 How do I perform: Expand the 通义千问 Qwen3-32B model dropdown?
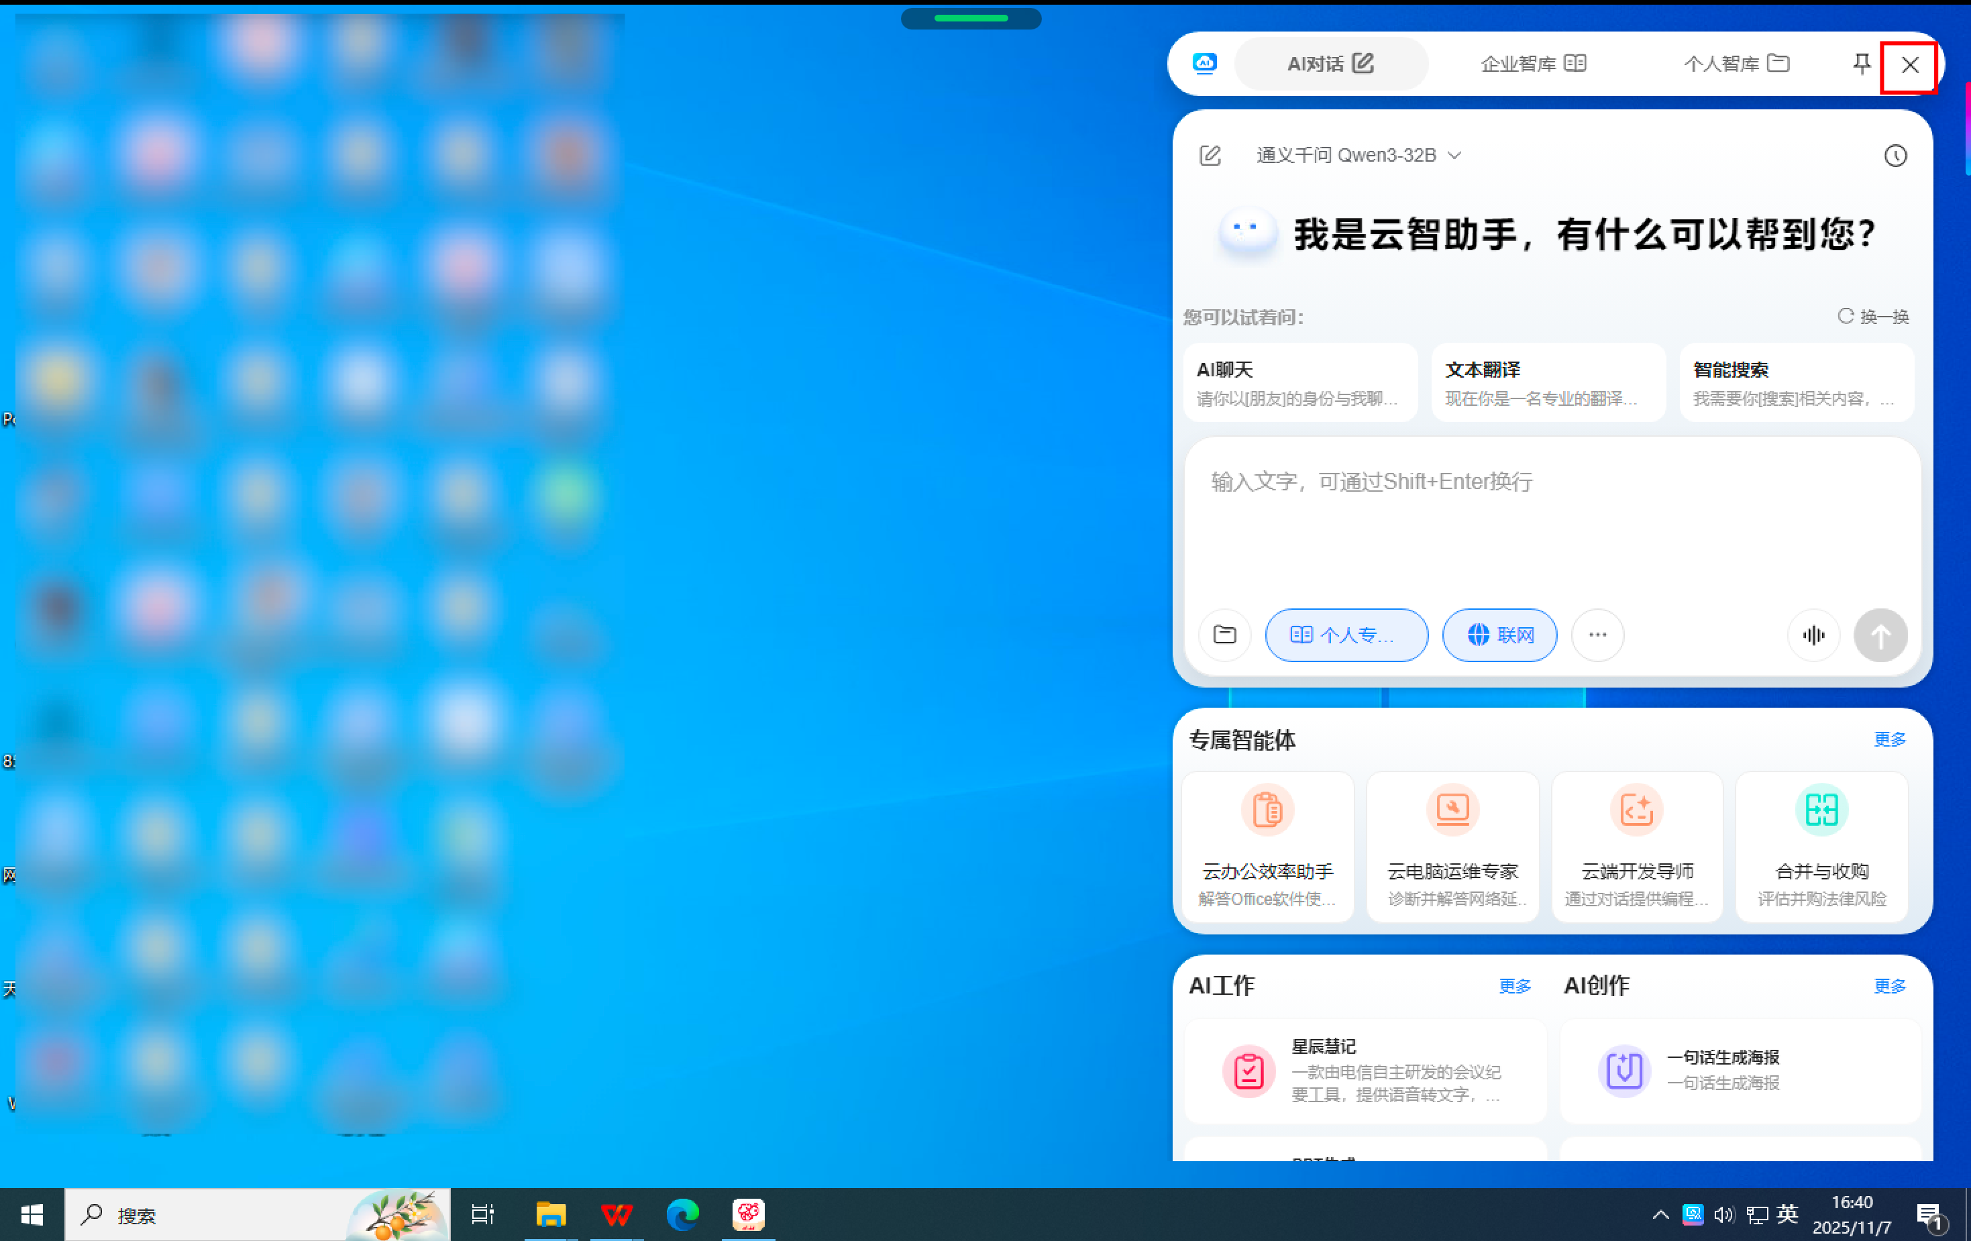[x=1359, y=156]
